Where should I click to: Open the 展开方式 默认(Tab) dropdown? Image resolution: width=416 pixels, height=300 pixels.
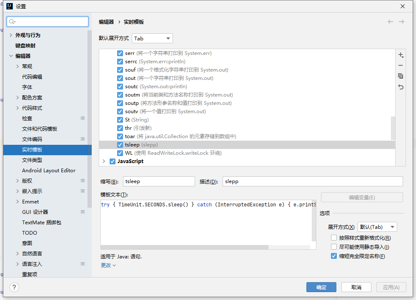377,227
